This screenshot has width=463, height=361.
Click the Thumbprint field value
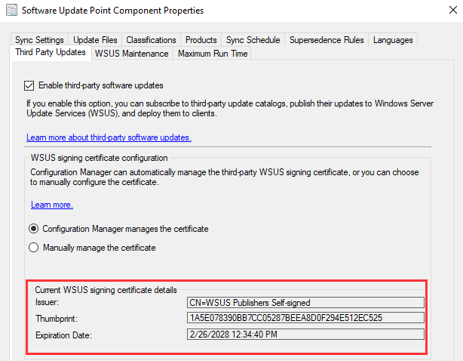coord(305,318)
